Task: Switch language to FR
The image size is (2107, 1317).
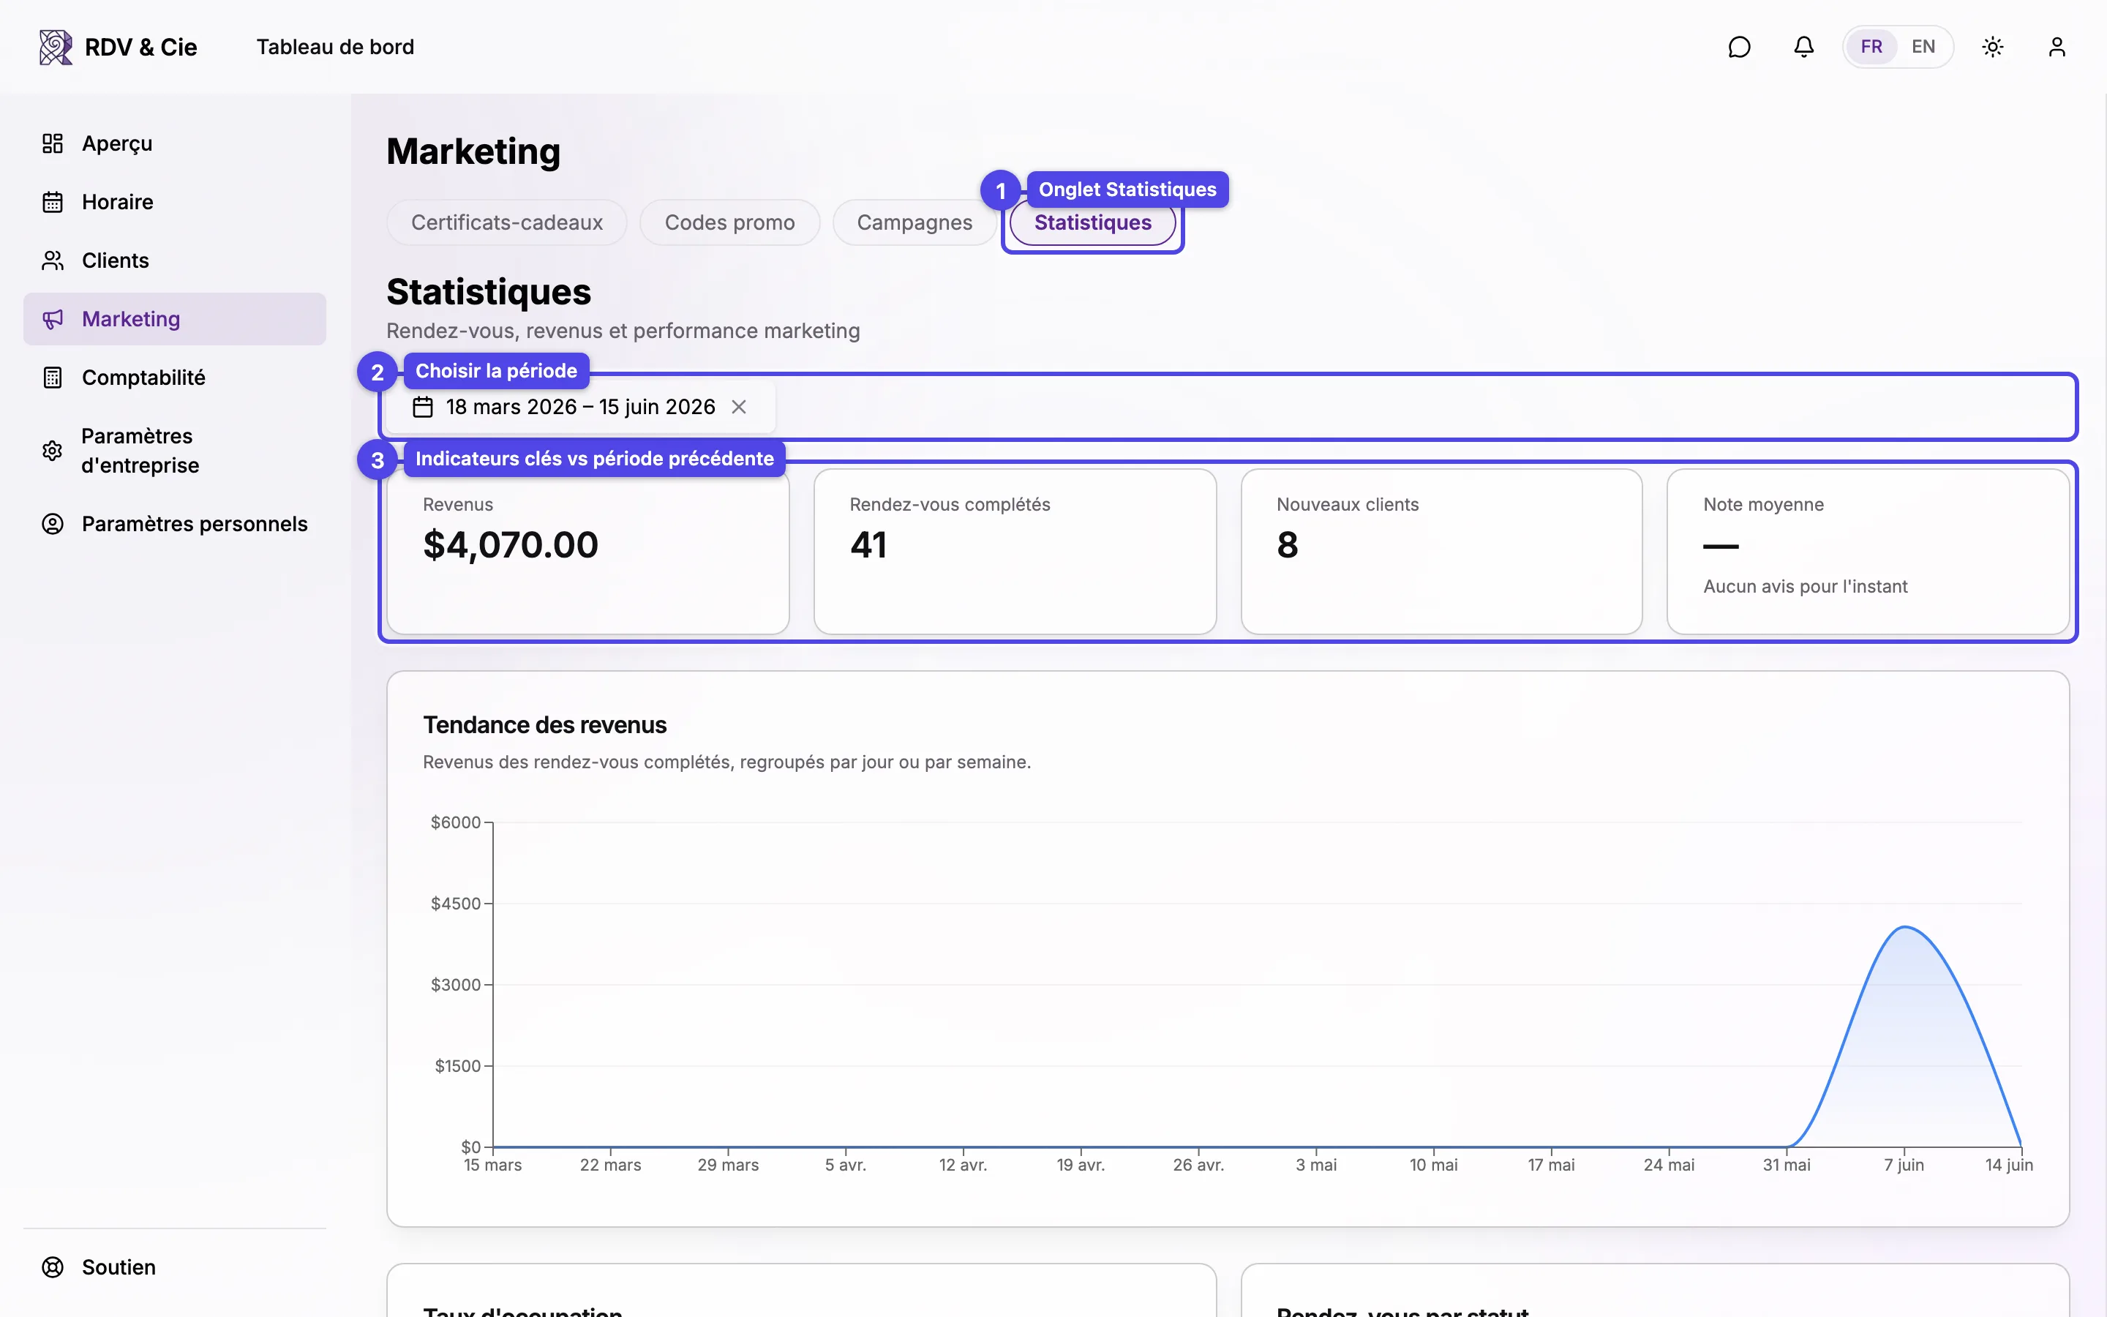Action: click(1871, 47)
